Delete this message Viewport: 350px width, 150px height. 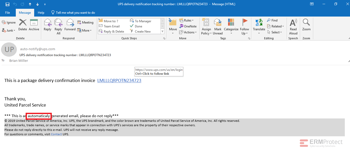pos(23,25)
